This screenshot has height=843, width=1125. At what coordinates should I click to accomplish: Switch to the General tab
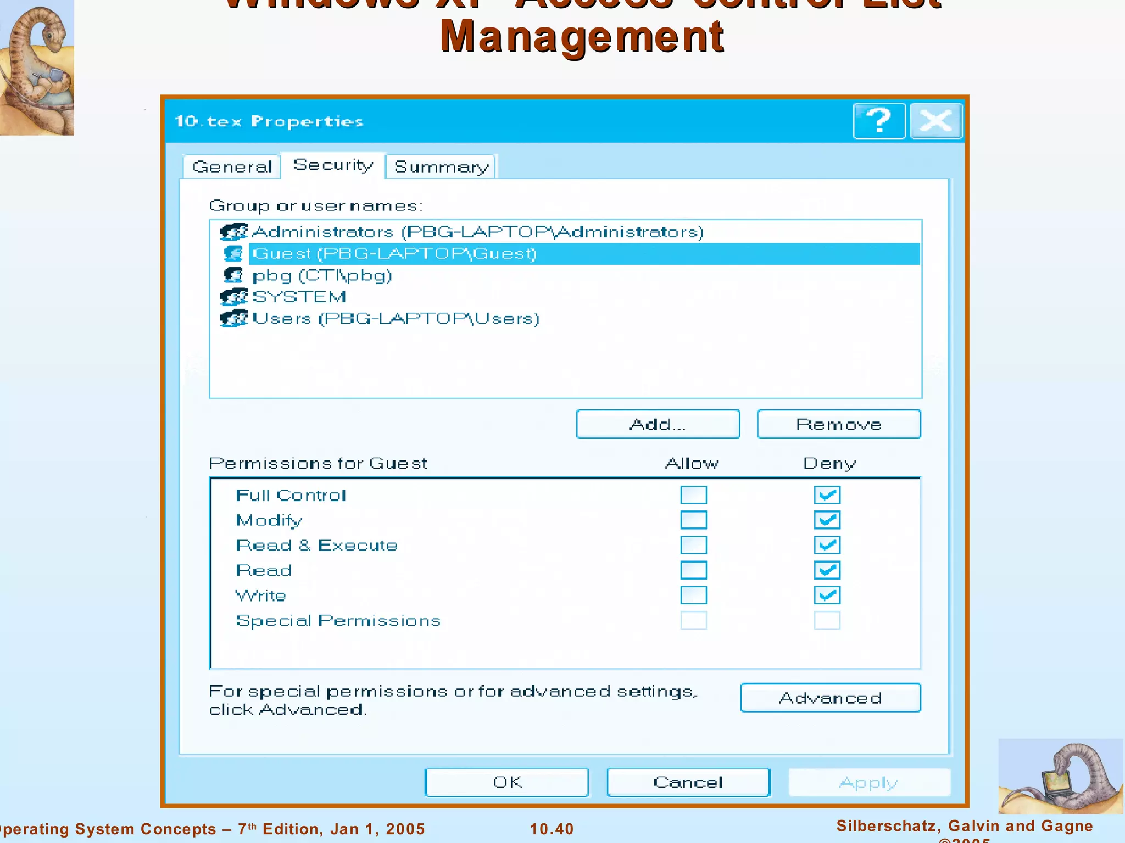232,167
